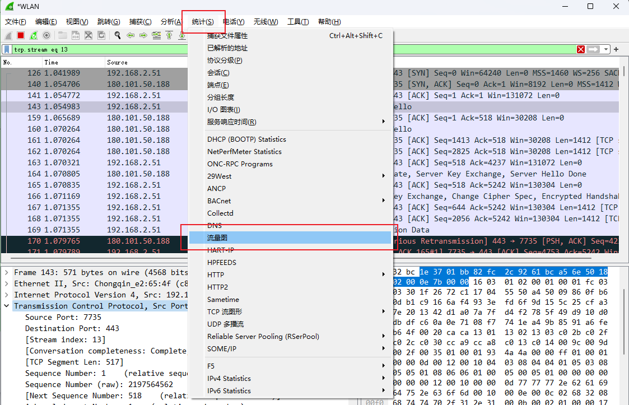Open the 视图(V) menu
Image resolution: width=629 pixels, height=405 pixels.
click(77, 22)
